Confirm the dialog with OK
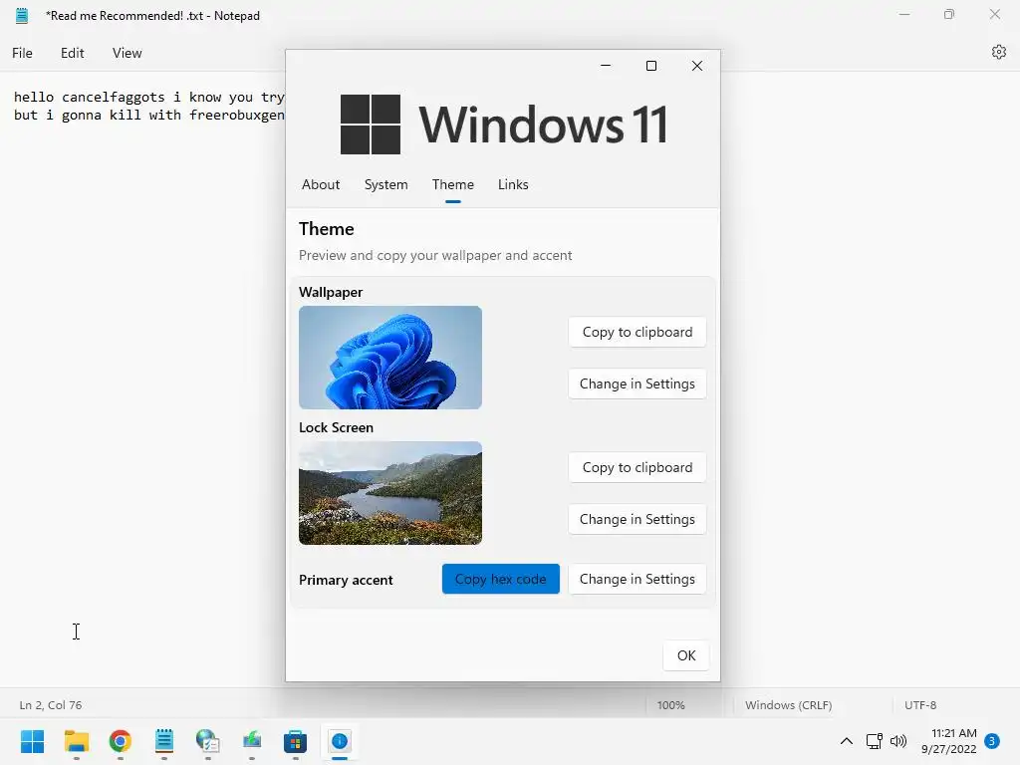The image size is (1020, 765). point(686,655)
